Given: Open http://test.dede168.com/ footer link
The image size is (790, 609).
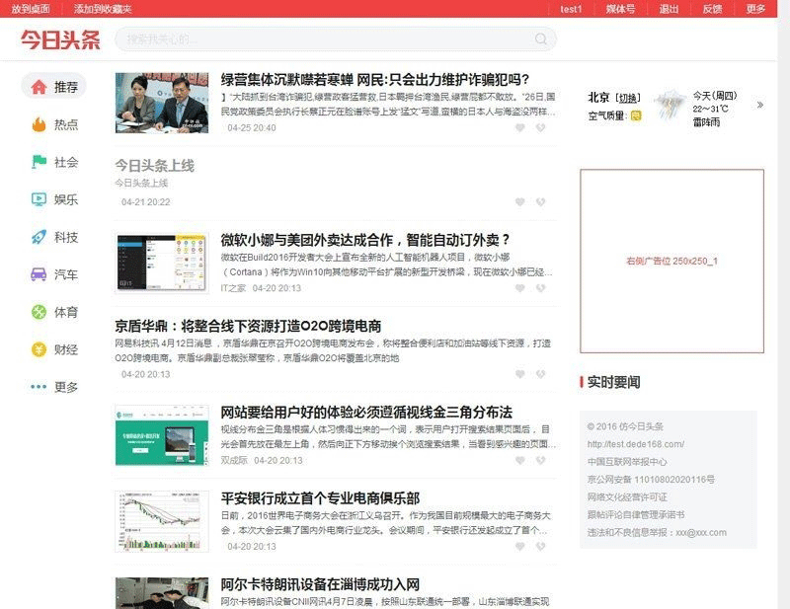Looking at the screenshot, I should tap(636, 444).
